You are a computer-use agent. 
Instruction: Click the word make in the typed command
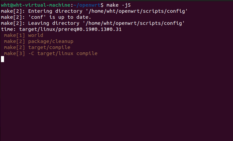click(x=112, y=5)
